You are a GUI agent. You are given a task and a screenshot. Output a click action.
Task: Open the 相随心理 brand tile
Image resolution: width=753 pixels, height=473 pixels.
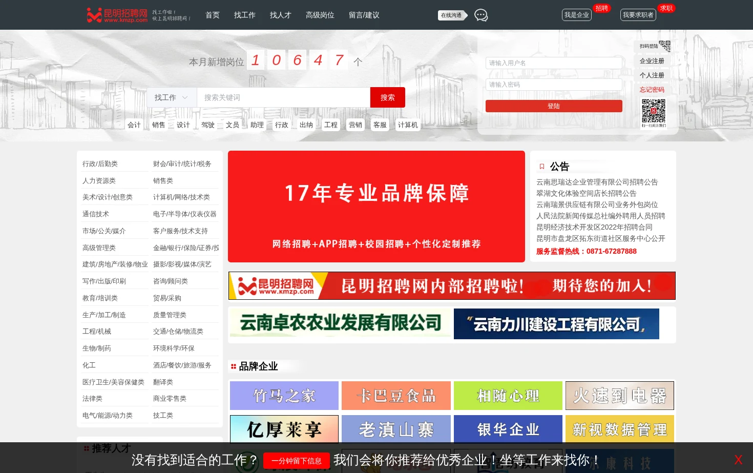[508, 396]
